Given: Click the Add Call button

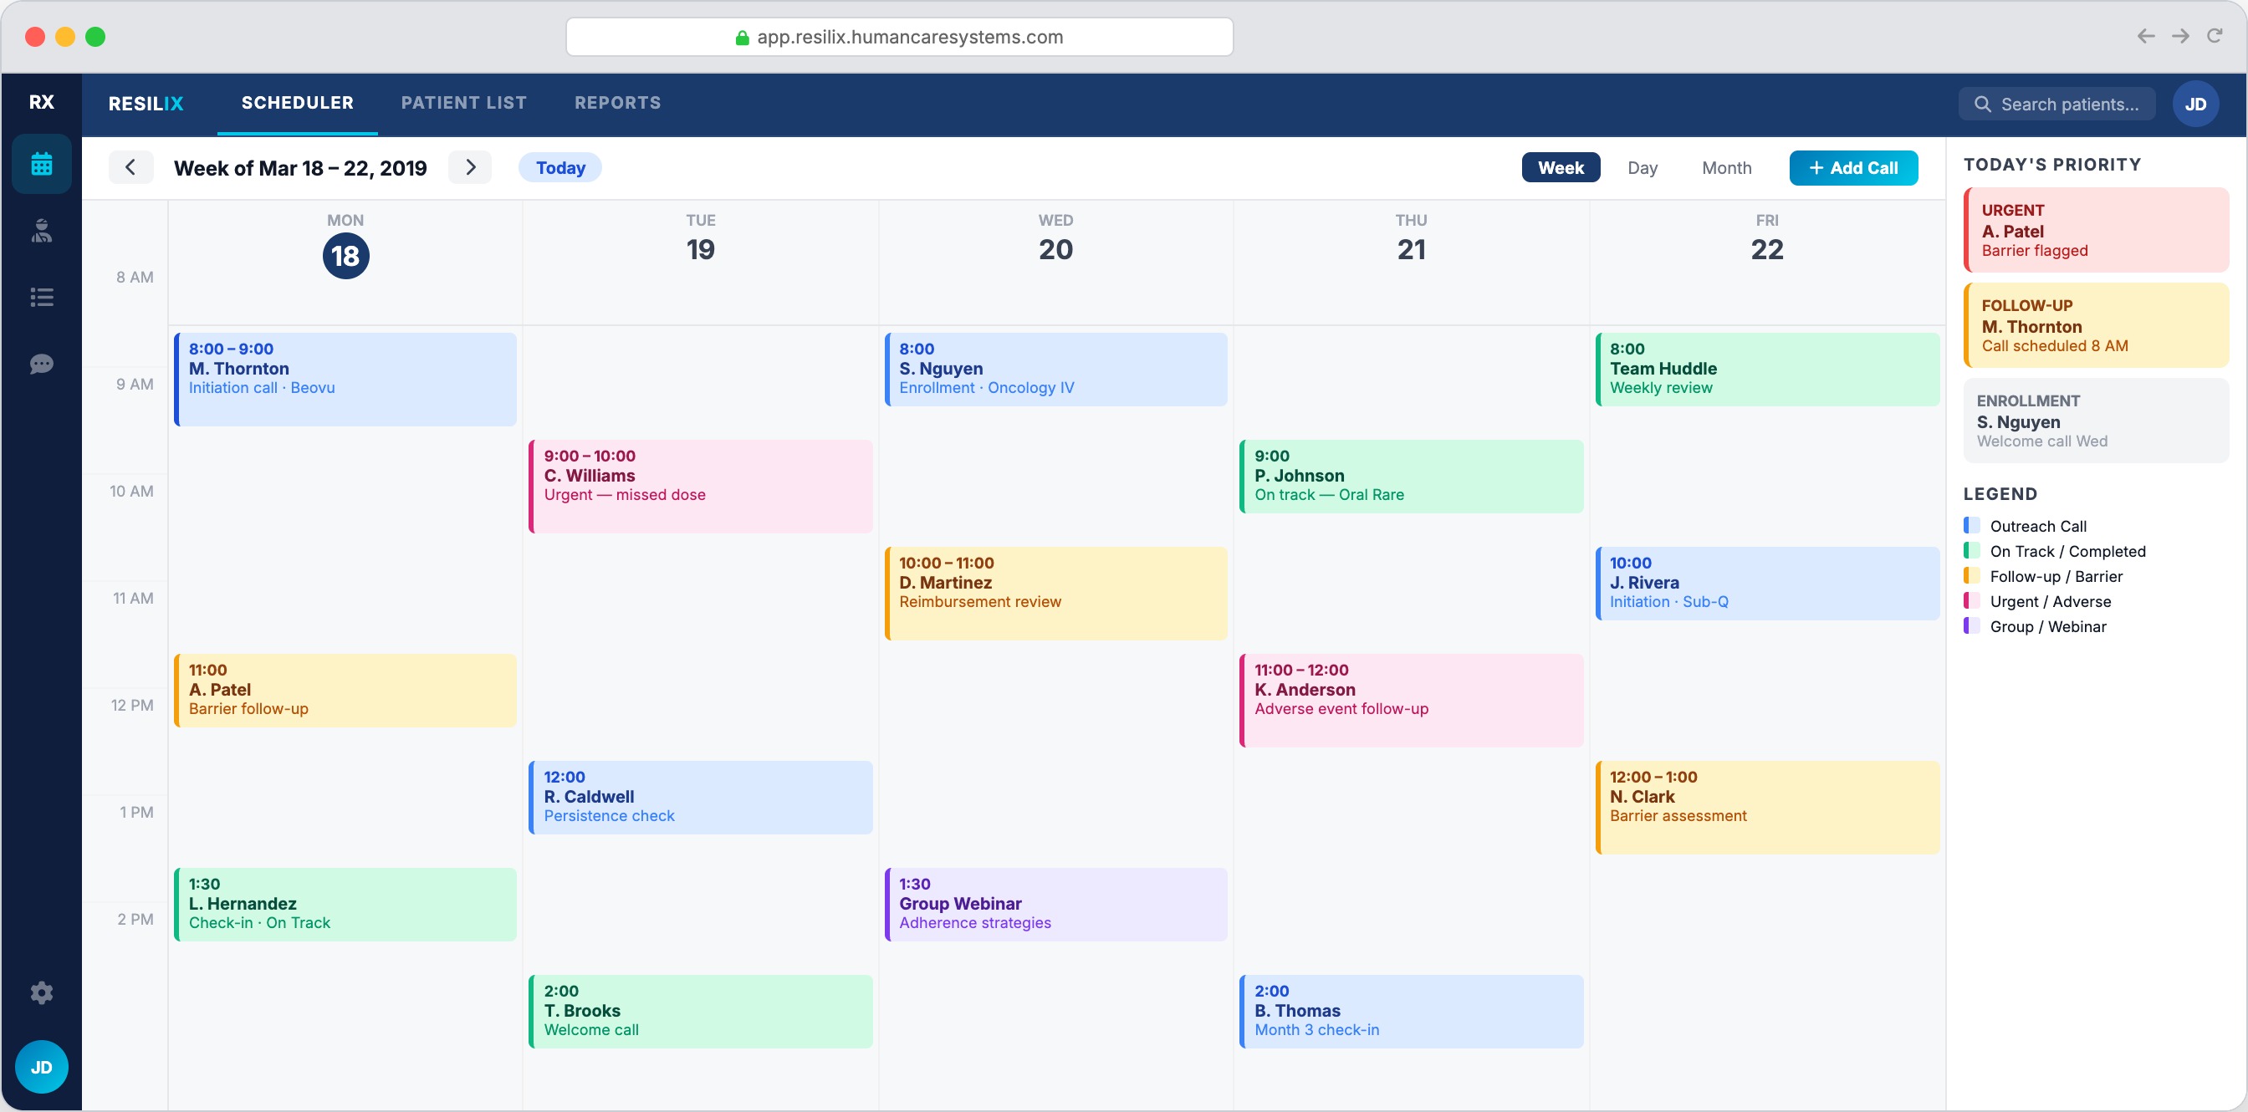Looking at the screenshot, I should [x=1852, y=167].
